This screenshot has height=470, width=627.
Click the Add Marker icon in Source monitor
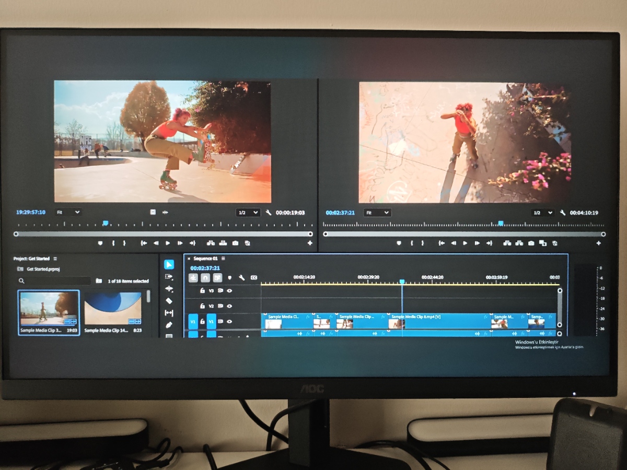click(100, 243)
